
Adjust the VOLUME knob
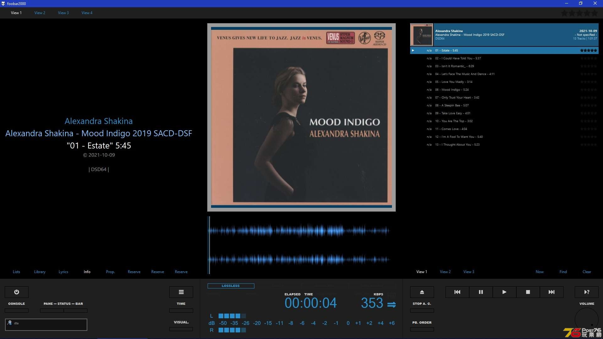[587, 320]
